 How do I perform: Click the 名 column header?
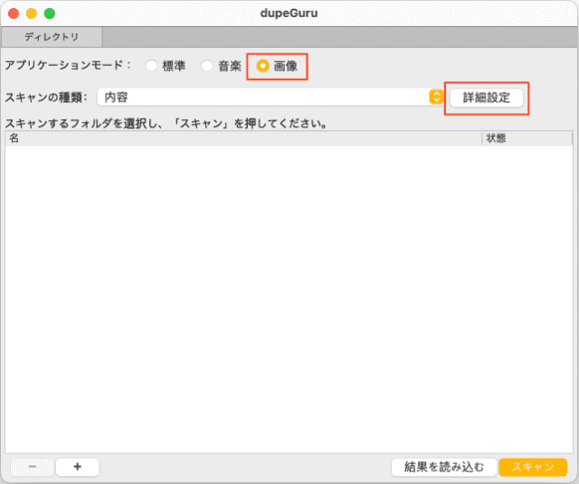pos(243,138)
